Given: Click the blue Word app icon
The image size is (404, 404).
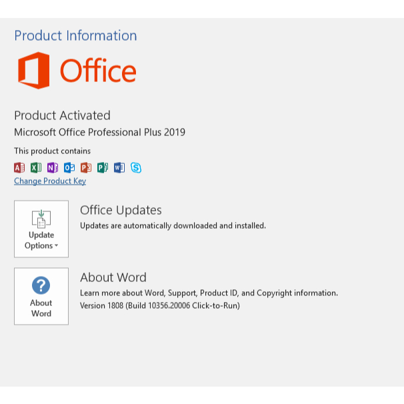Looking at the screenshot, I should [119, 168].
